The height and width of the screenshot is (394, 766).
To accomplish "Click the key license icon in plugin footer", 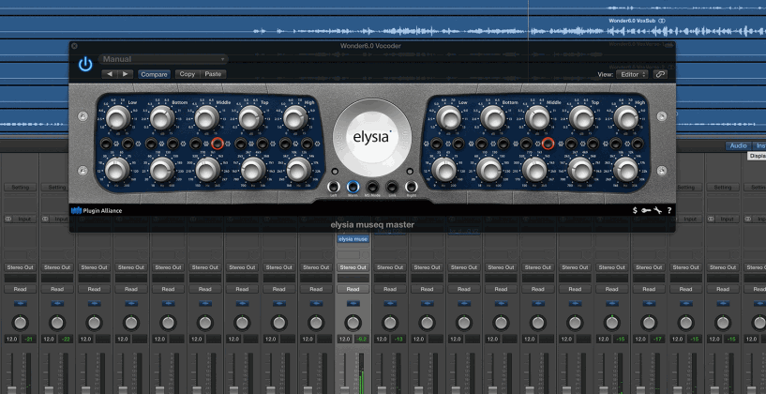I will [x=646, y=211].
